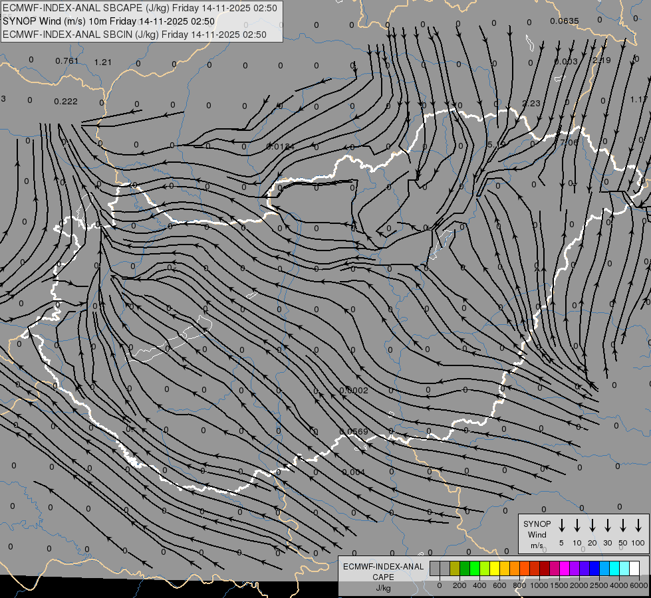Viewport: 651px width, 598px height.
Task: Click the 600 tick label on CAPE scale
Action: pos(499,585)
